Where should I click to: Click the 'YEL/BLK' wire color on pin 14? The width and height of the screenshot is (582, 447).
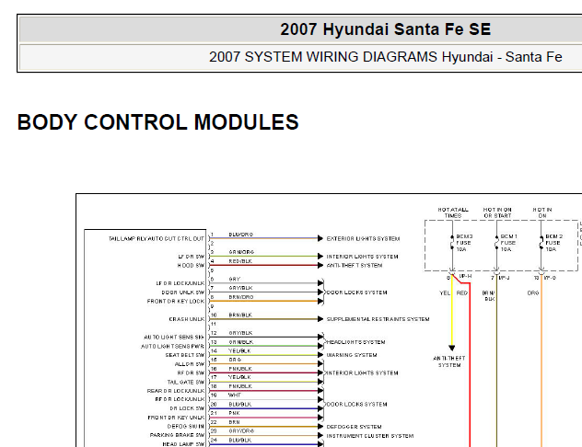coord(239,351)
